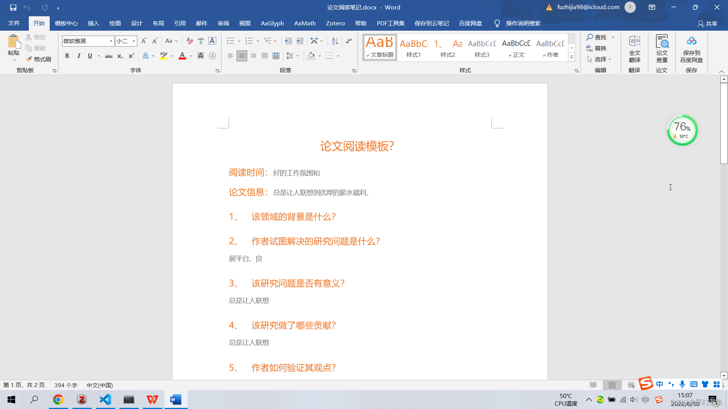Switch to the Zotero ribbon tab
Image resolution: width=728 pixels, height=409 pixels.
coord(335,23)
